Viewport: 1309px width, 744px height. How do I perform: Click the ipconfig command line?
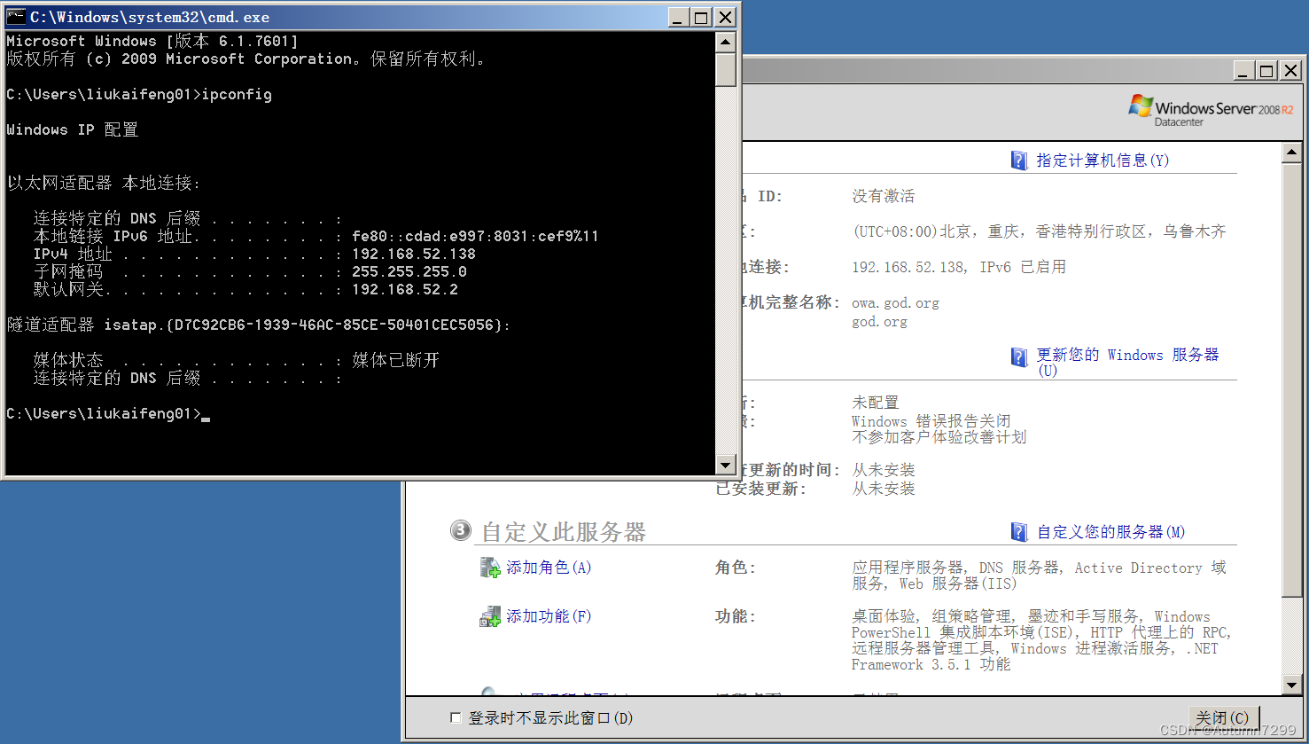(x=139, y=94)
